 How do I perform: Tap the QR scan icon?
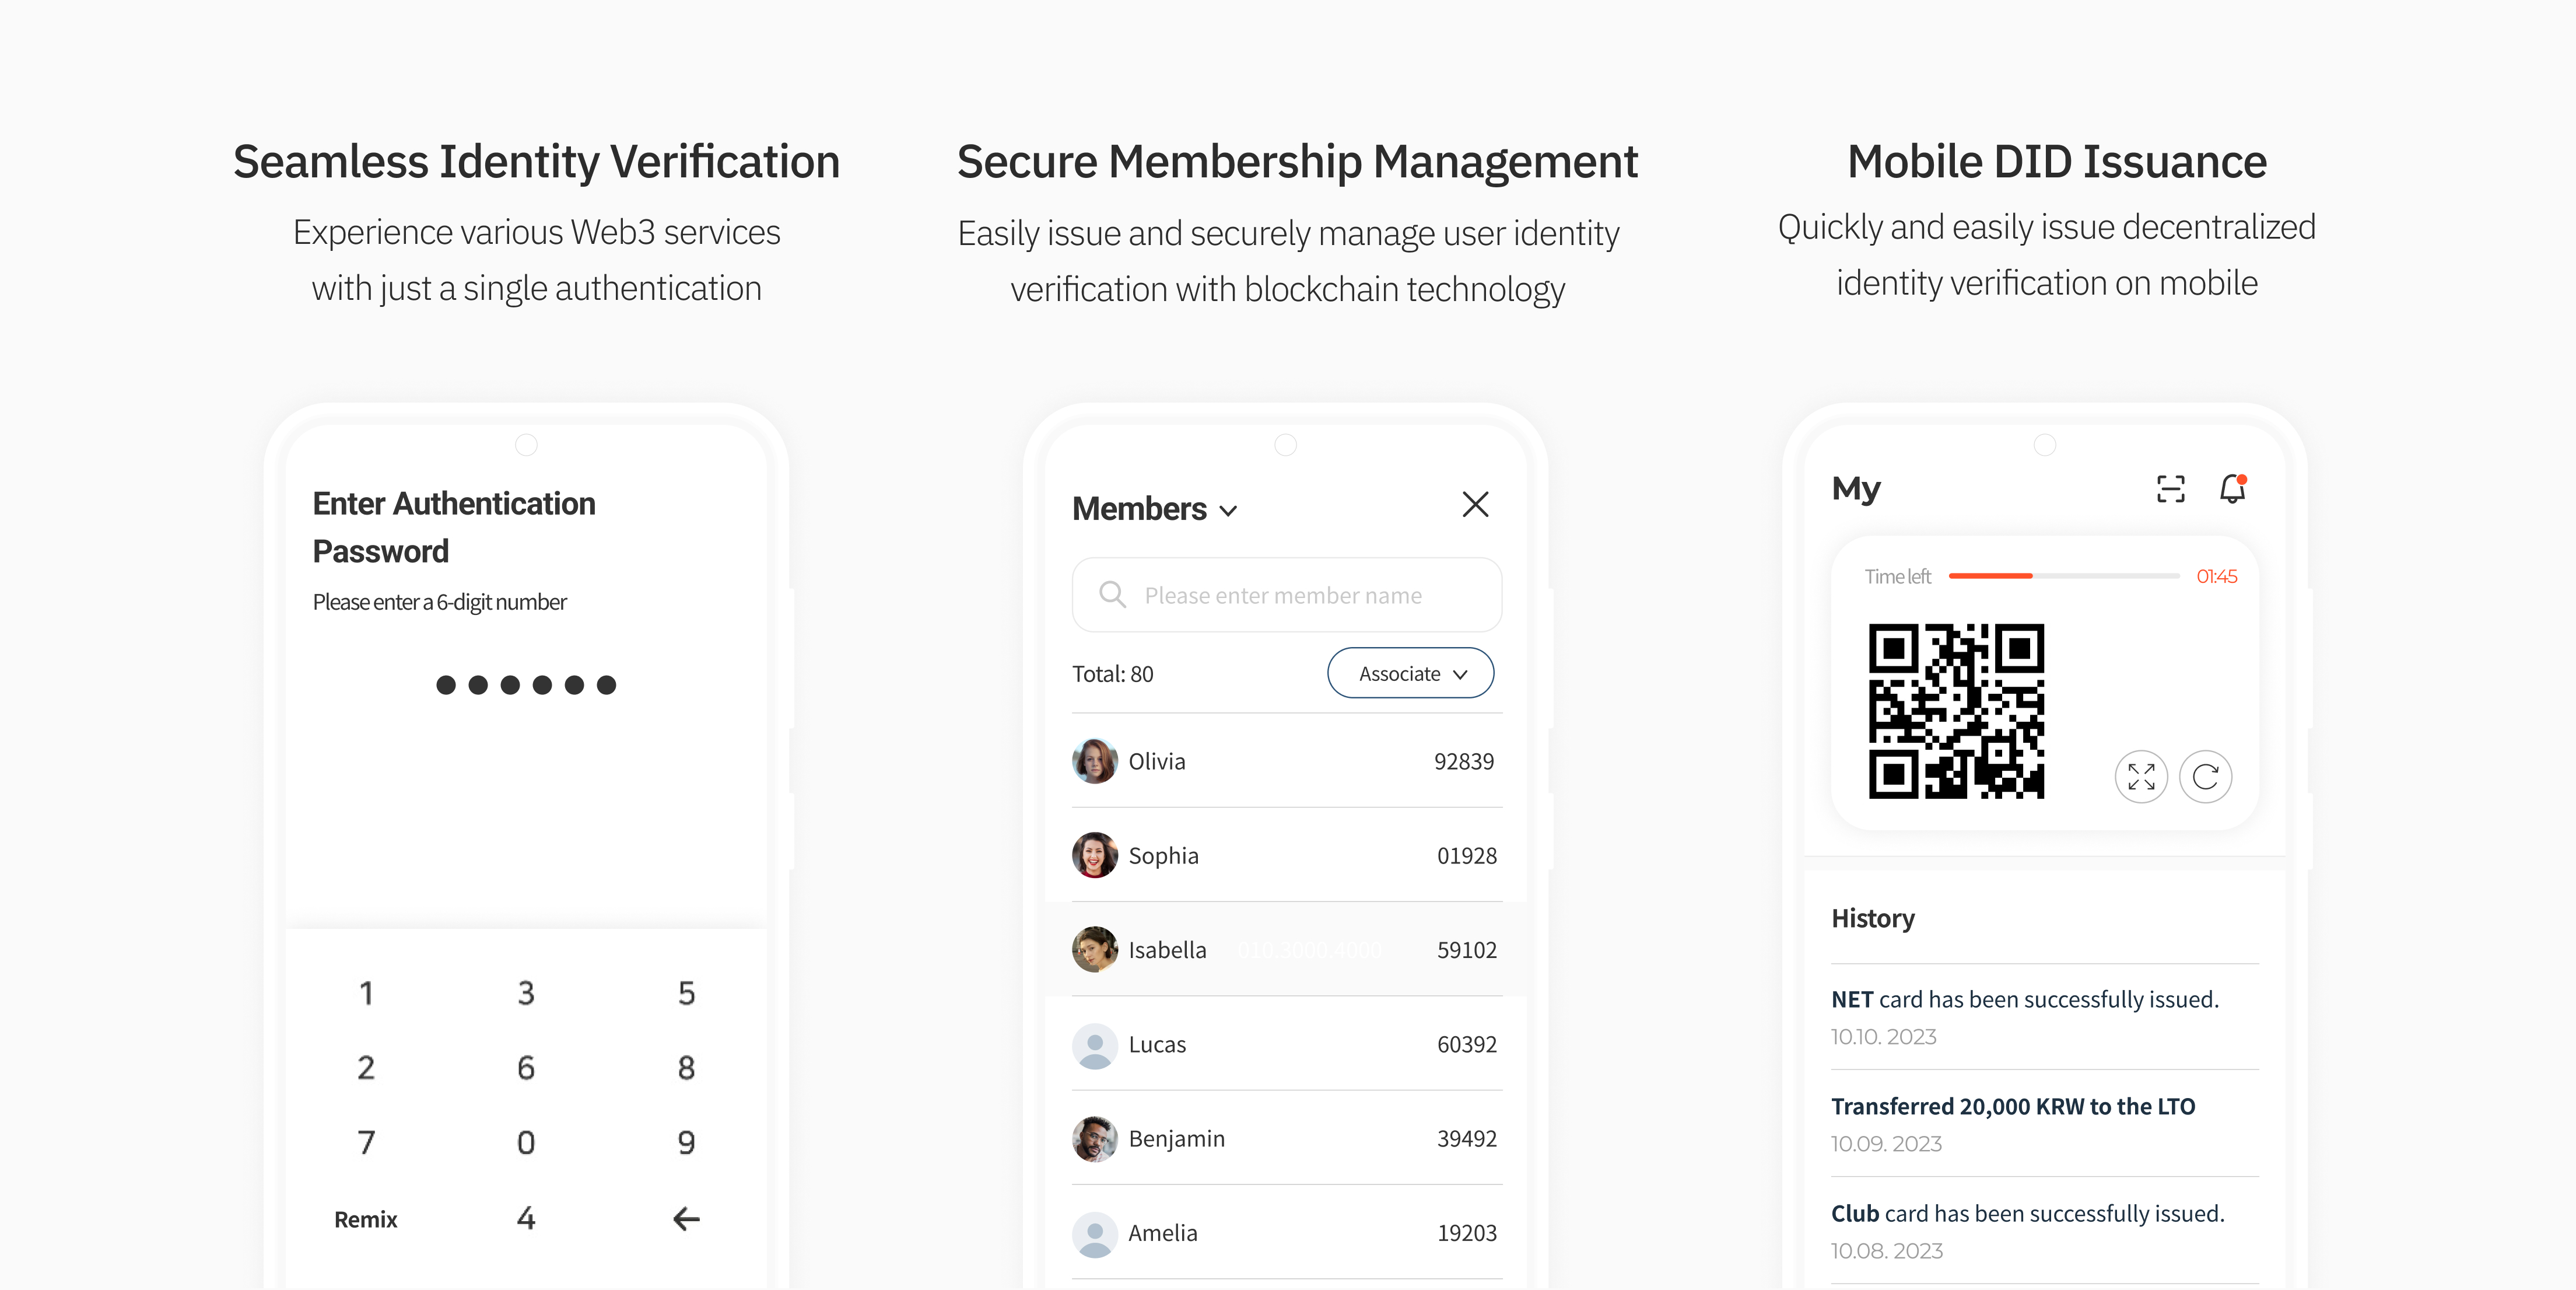pyautogui.click(x=2170, y=490)
